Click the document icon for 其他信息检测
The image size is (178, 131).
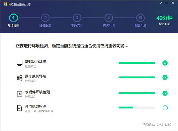tap(20, 108)
